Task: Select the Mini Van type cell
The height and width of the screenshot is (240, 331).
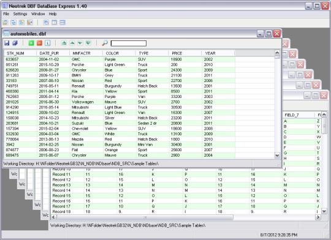Action: tap(152, 144)
